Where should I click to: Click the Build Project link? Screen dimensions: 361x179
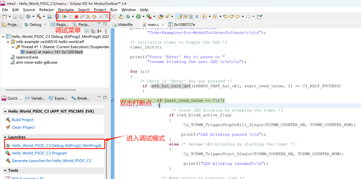pos(23,120)
